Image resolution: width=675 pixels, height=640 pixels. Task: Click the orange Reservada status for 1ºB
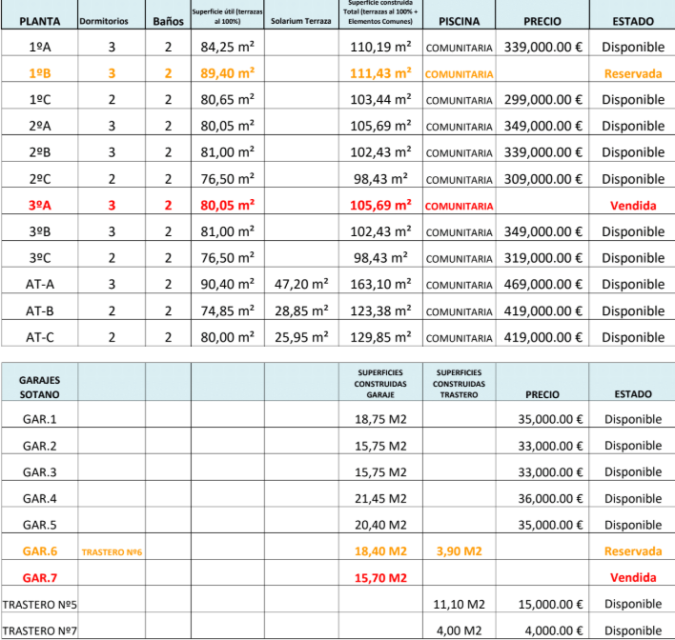[632, 73]
